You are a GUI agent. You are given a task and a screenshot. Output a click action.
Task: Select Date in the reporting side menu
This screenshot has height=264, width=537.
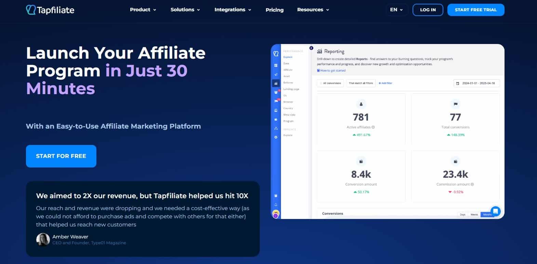point(286,63)
